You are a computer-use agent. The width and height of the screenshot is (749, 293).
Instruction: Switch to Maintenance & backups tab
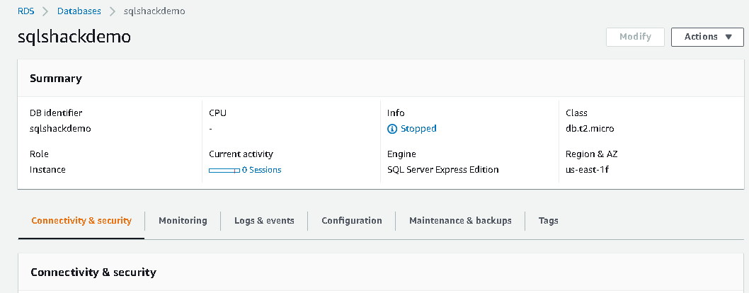[460, 221]
